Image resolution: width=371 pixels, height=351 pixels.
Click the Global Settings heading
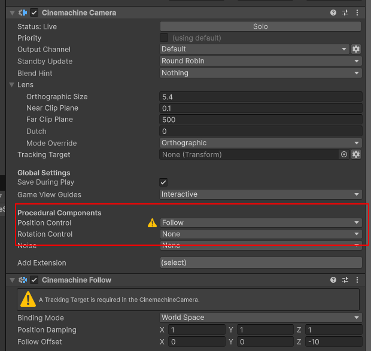point(44,173)
